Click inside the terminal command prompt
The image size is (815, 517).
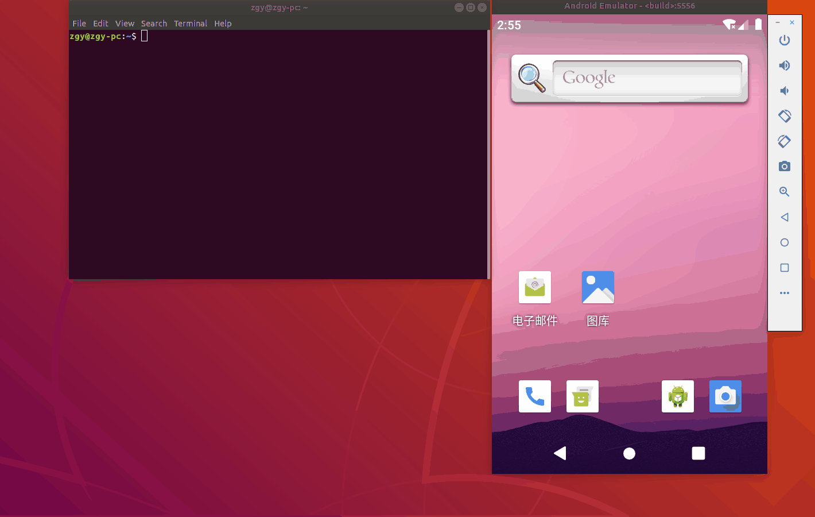click(x=144, y=36)
